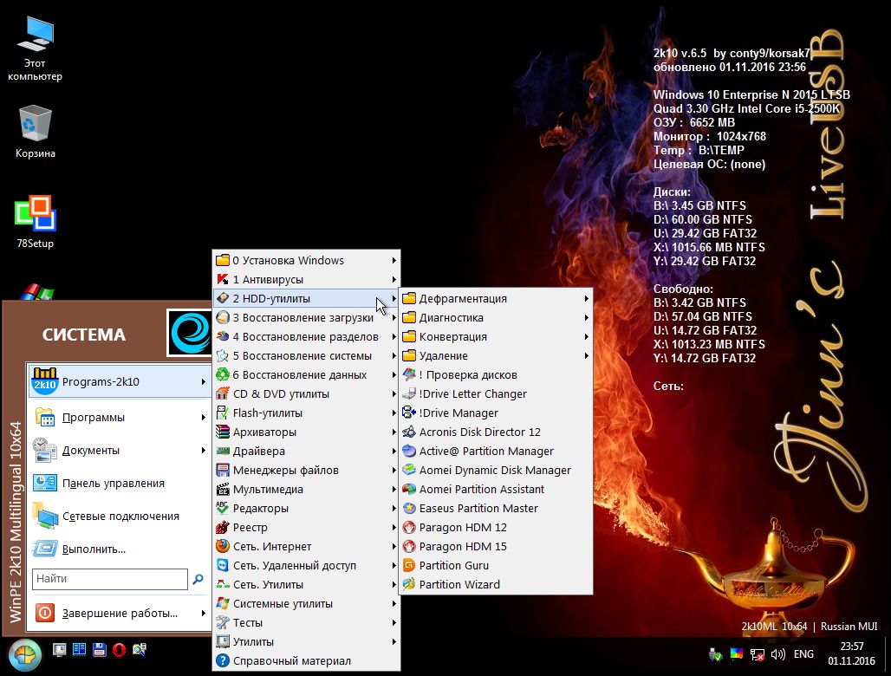Launch Easeus Partition Master

point(478,508)
